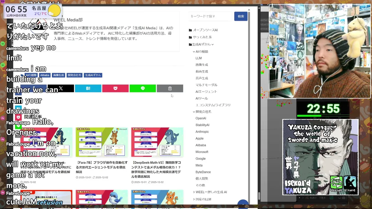
Task: Select 画像生成 in the sidebar list
Action: pos(202,65)
